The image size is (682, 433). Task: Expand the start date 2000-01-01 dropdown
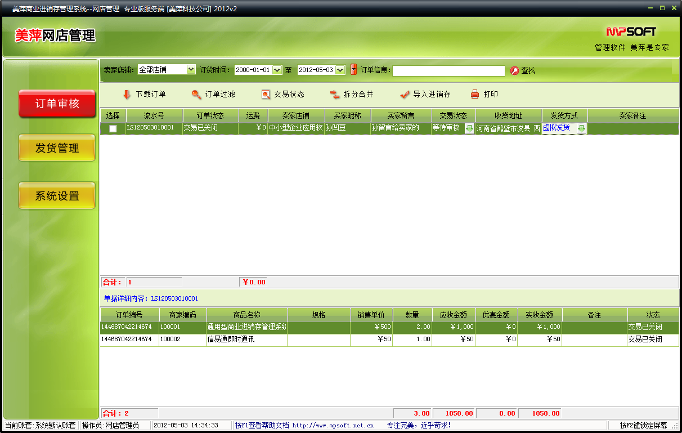pos(277,70)
